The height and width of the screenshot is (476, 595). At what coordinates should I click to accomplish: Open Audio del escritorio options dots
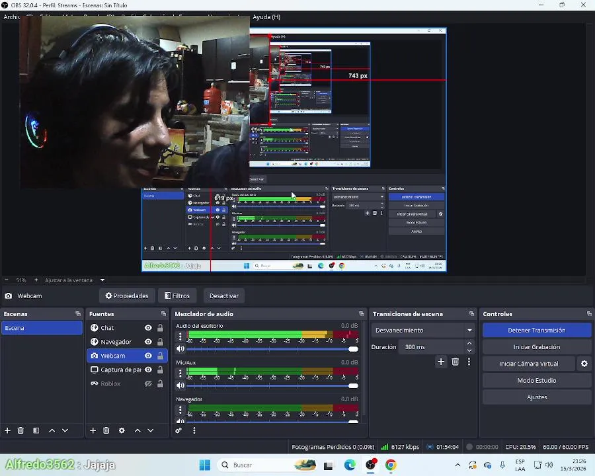click(180, 336)
